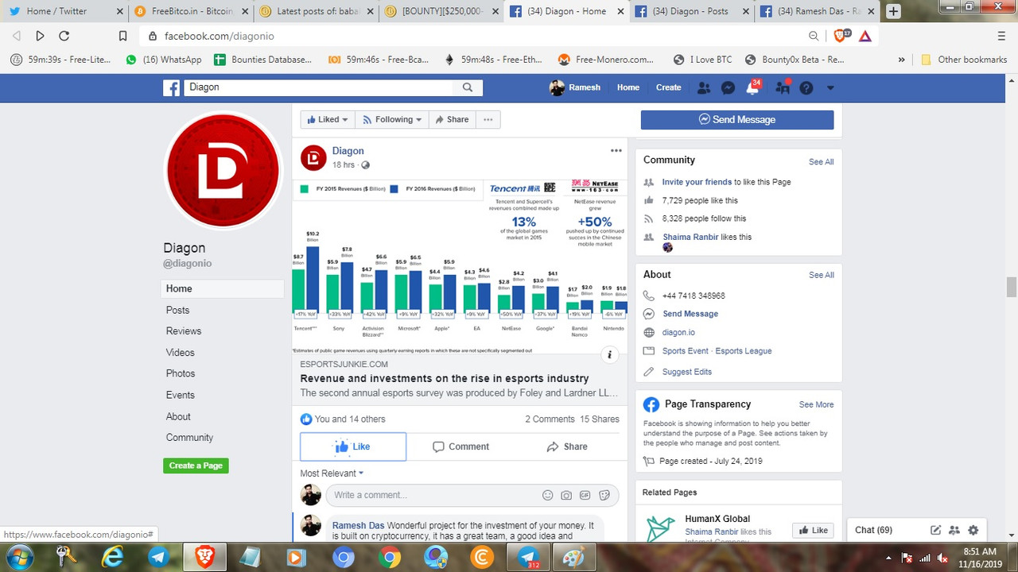This screenshot has width=1018, height=572.
Task: View 15 Shares on post
Action: coord(600,419)
